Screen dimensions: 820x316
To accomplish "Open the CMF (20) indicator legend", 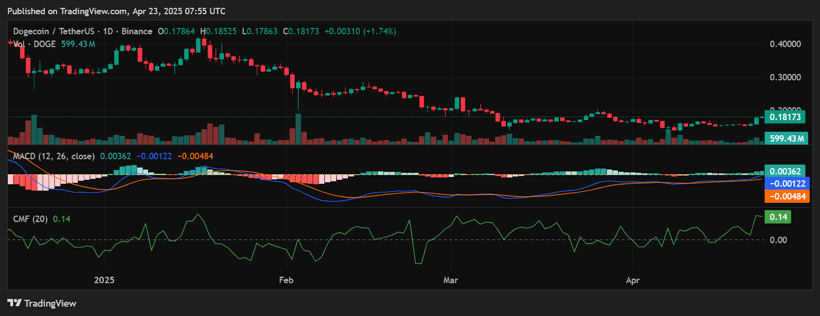I will pos(30,219).
